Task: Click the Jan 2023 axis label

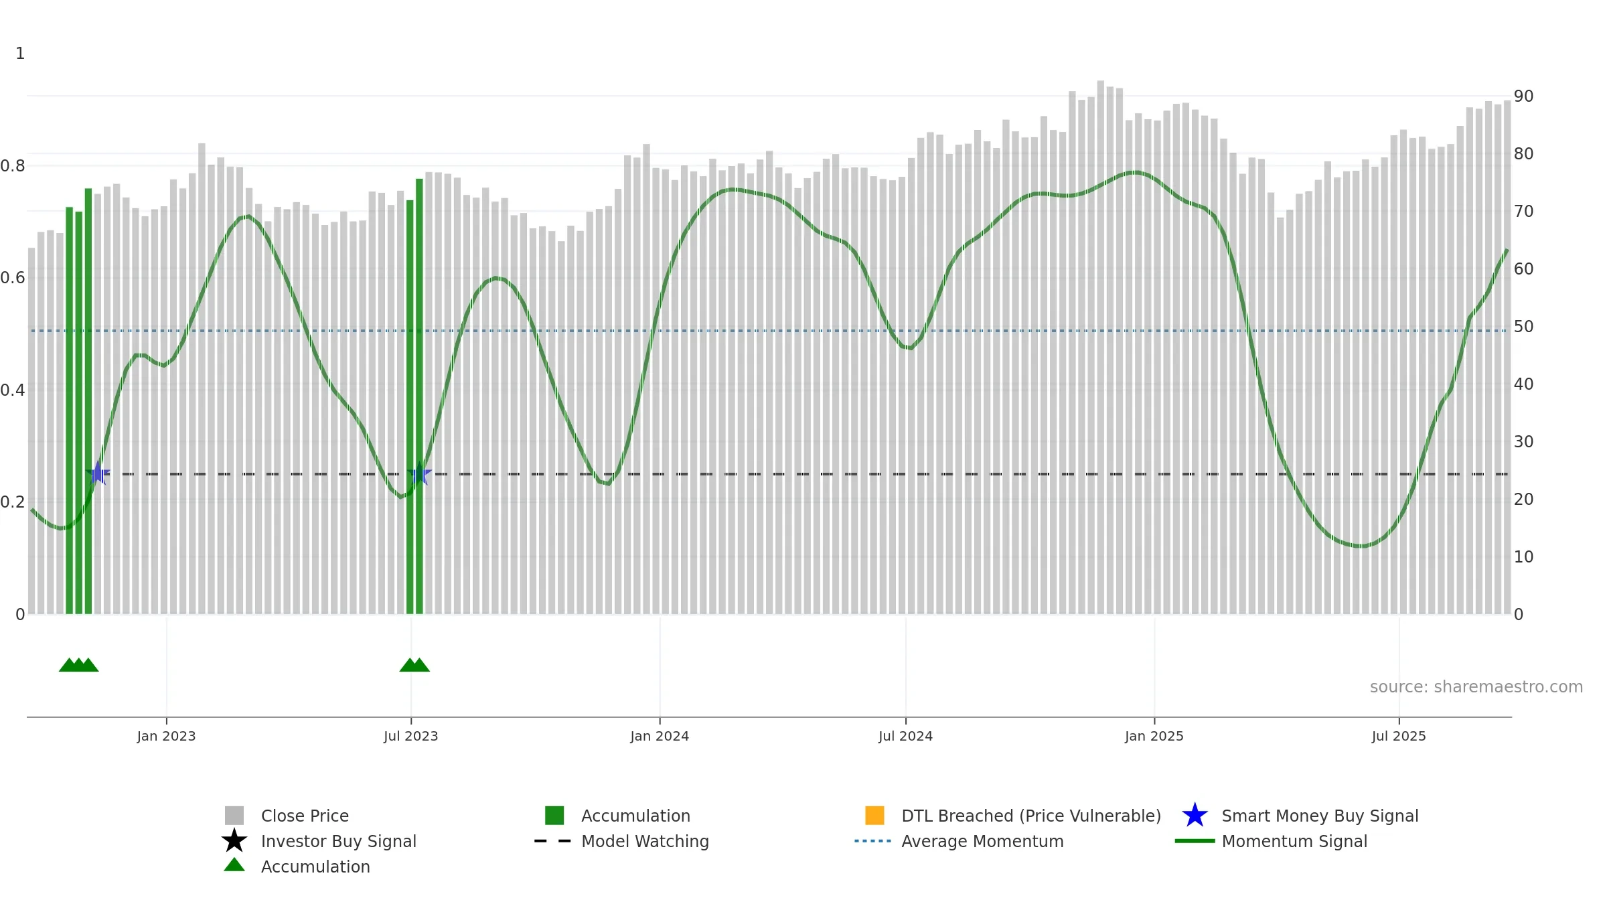Action: tap(166, 736)
